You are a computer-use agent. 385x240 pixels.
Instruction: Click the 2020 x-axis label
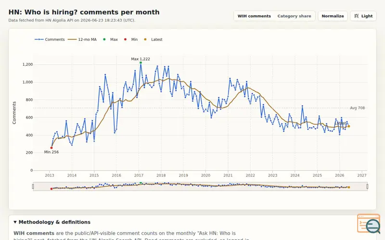206,175
